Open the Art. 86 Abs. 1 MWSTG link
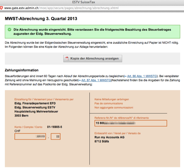Image resolution: width=184 pixels, height=168 pixels. 142,76
